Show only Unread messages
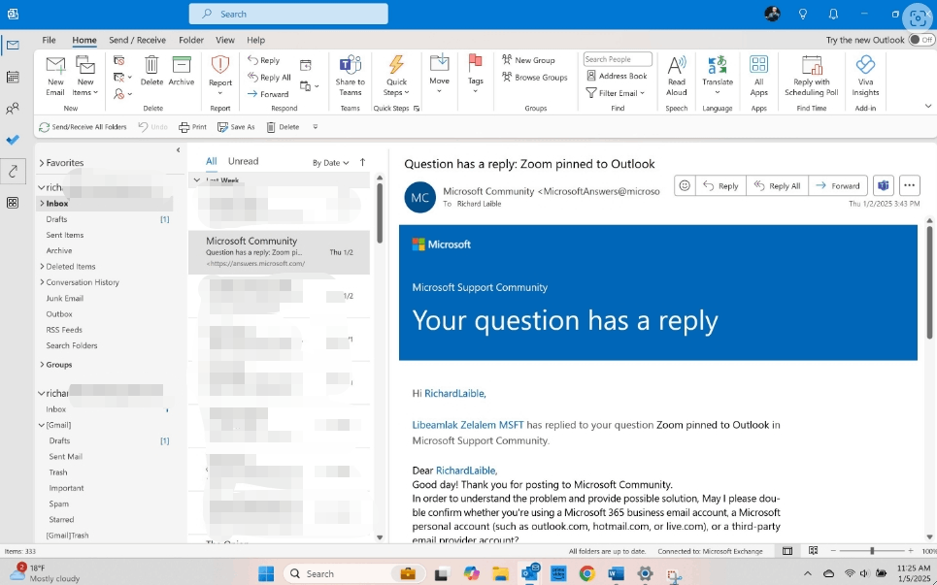Viewport: 937px width, 585px height. tap(243, 161)
